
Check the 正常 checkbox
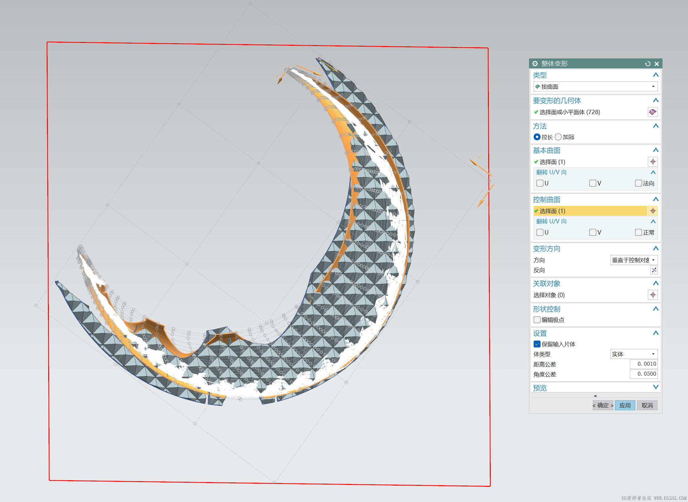coord(639,232)
